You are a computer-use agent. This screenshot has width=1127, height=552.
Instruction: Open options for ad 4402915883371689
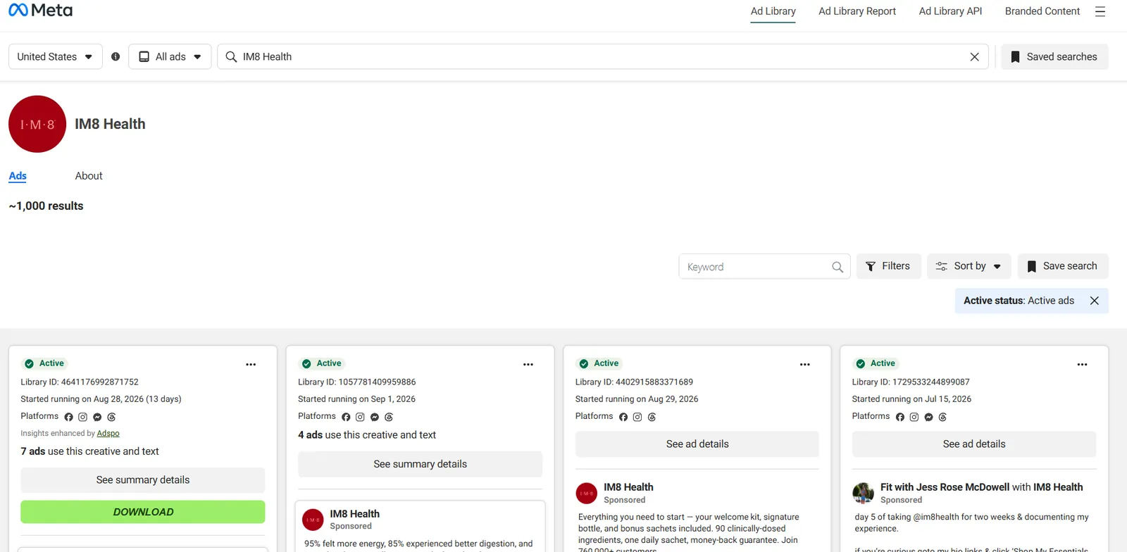click(x=805, y=364)
